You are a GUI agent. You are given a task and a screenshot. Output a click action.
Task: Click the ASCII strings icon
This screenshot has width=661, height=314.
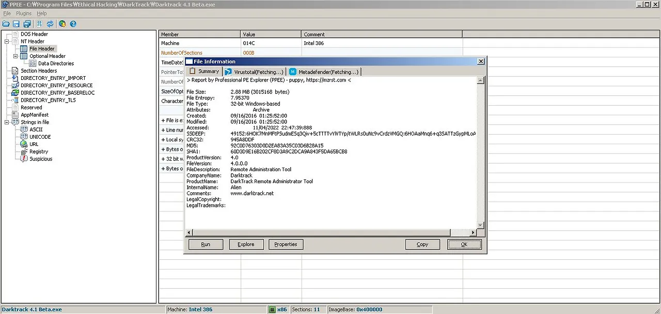pos(24,129)
